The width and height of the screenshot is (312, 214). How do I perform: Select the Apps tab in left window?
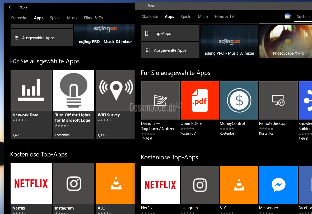[x=39, y=18]
